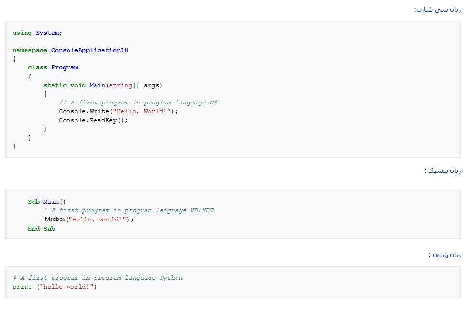Click the 'string[] args' parameter

(135, 85)
